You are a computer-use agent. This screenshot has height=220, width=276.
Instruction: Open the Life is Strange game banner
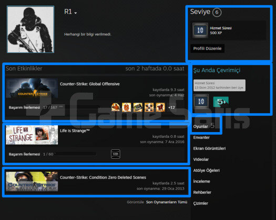click(x=32, y=135)
